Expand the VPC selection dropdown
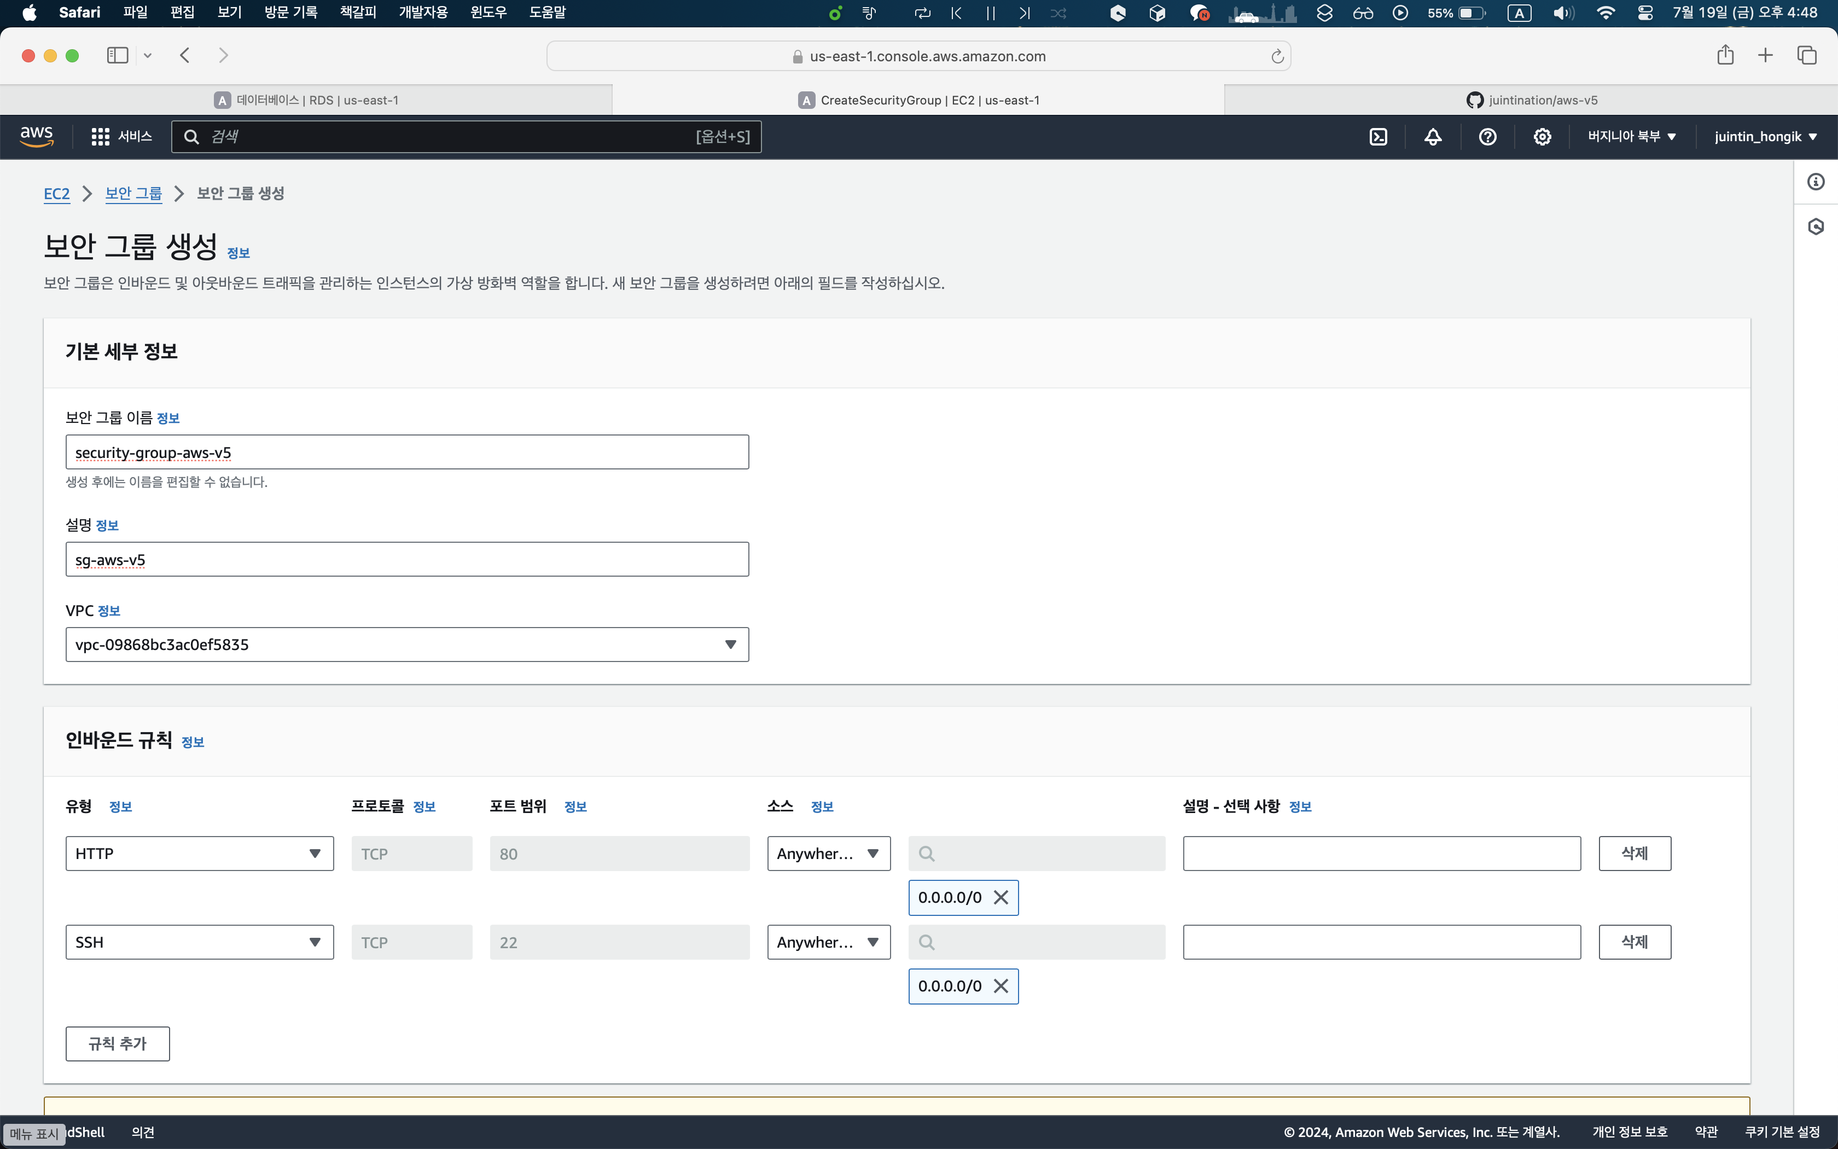The image size is (1838, 1149). pos(407,645)
